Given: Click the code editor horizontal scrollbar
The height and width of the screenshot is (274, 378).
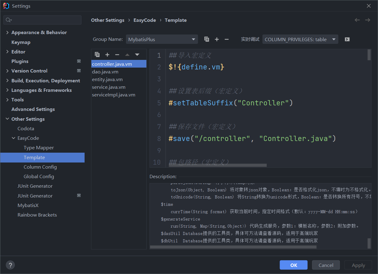Looking at the screenshot, I should click(x=218, y=165).
